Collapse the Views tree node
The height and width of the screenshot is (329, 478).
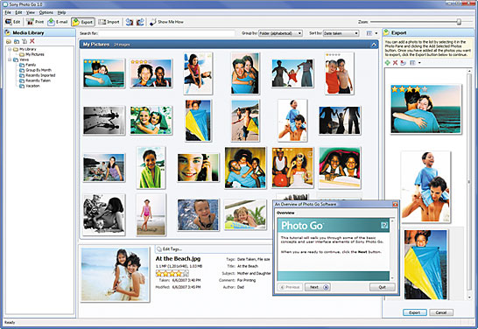point(10,59)
